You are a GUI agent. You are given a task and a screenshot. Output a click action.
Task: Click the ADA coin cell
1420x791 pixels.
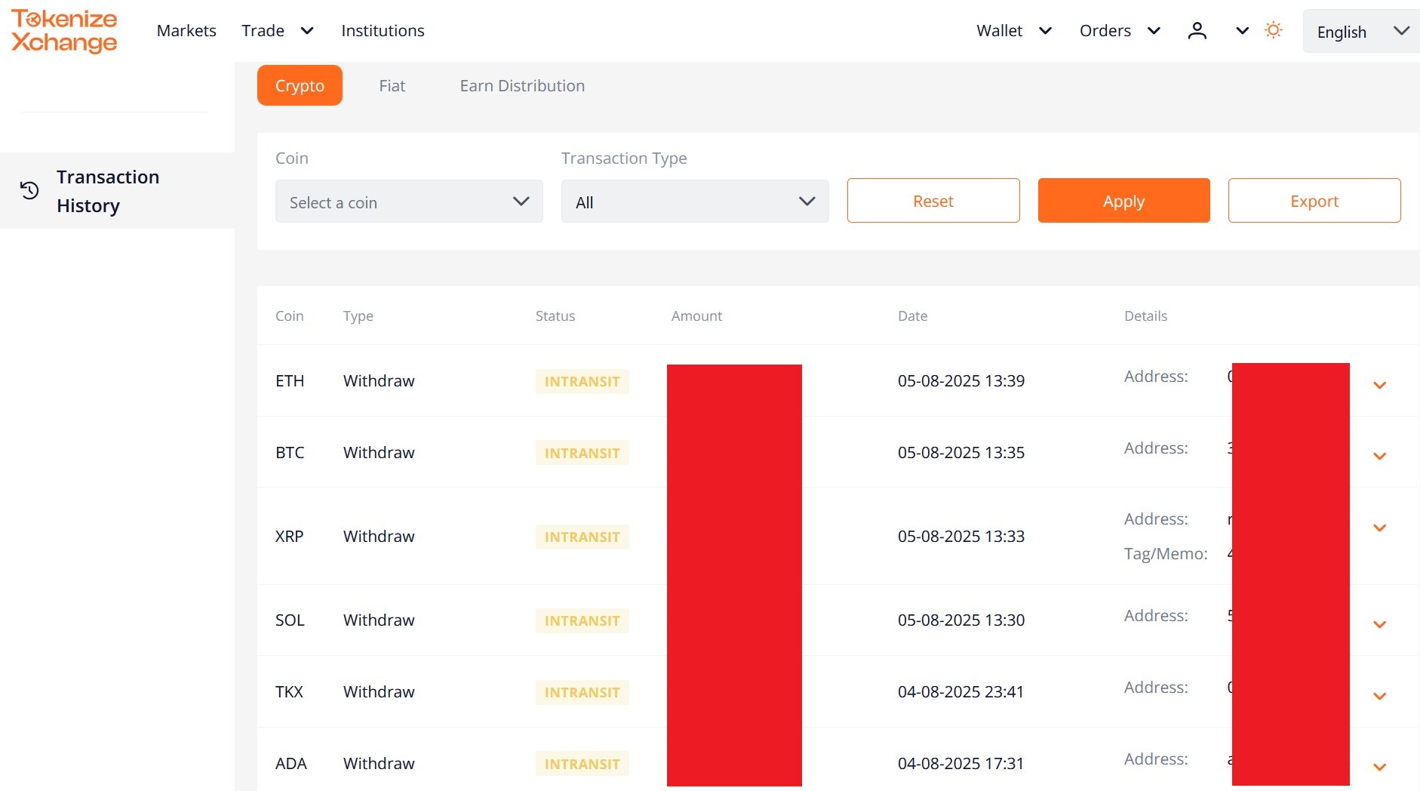click(x=291, y=764)
